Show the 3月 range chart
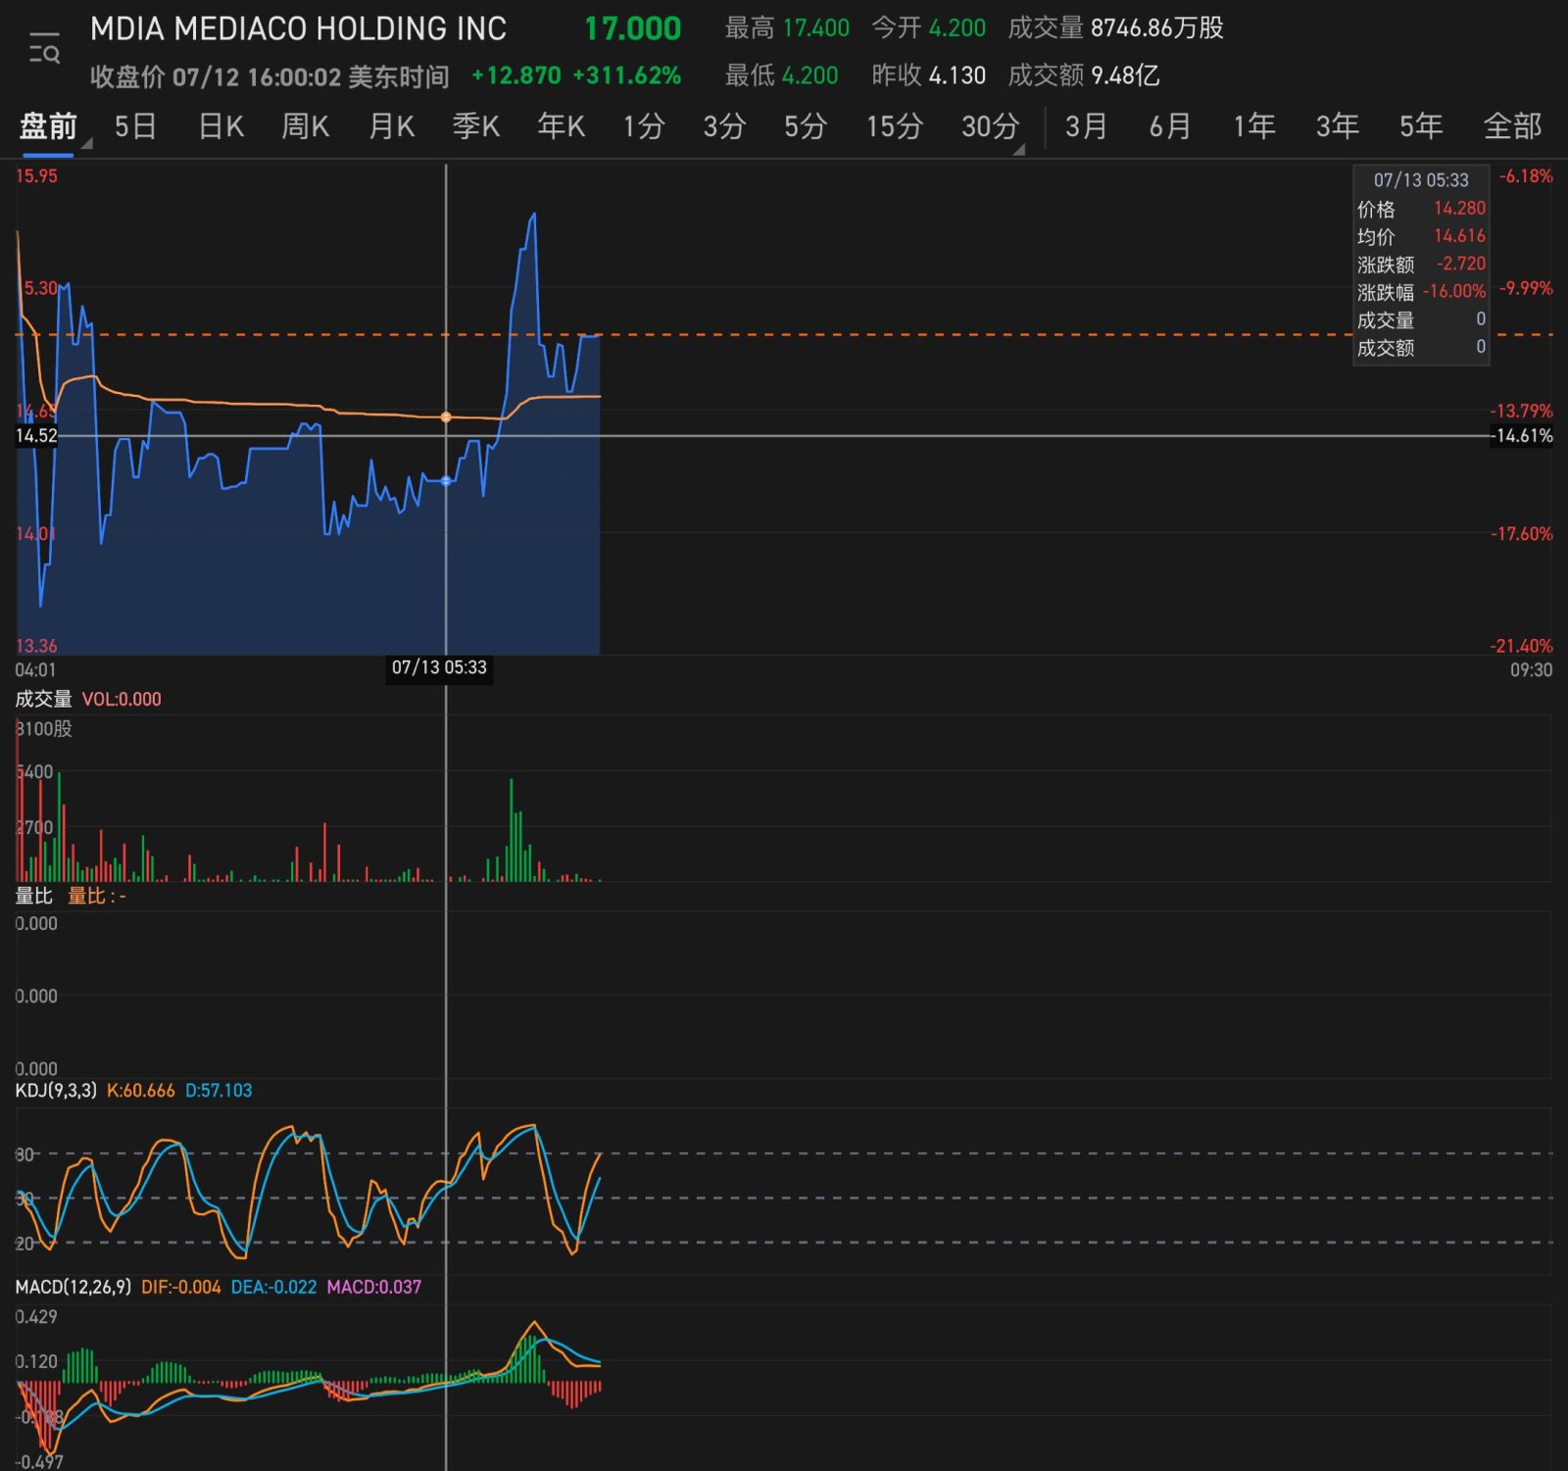 click(1086, 126)
